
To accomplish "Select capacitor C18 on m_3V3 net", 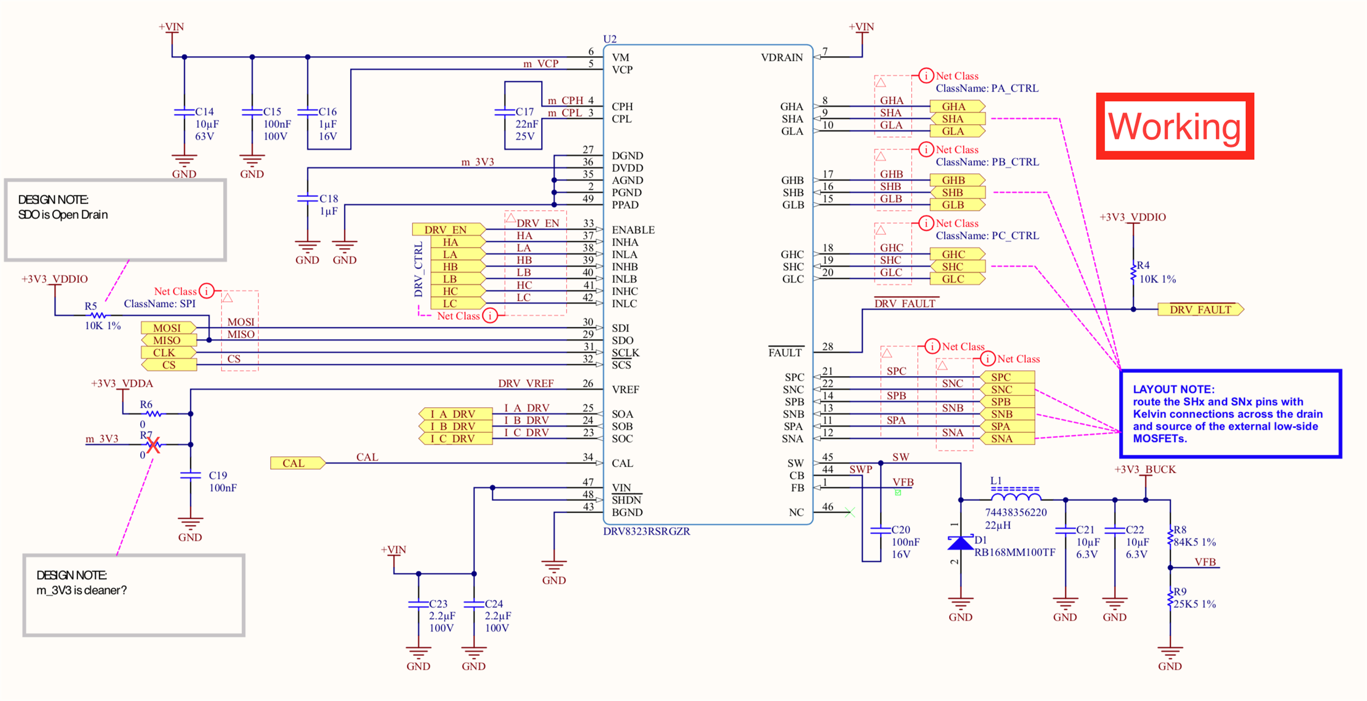I will point(307,198).
